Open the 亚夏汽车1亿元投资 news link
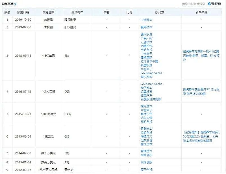Viewport: 226px width, 174px height. point(201,92)
